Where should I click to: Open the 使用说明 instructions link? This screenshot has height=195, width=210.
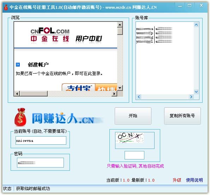pos(194,180)
